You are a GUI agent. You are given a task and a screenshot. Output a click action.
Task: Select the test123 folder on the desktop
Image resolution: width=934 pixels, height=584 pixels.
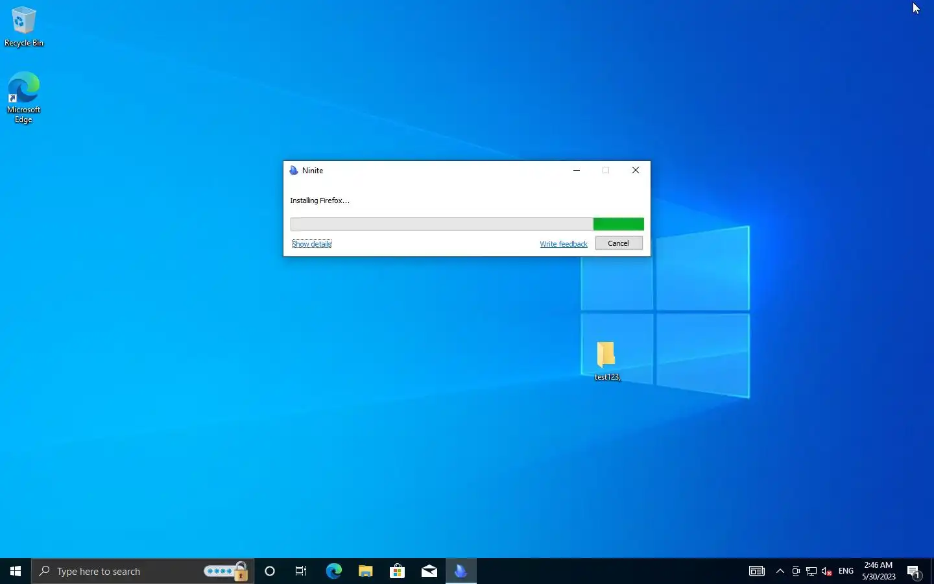pyautogui.click(x=607, y=361)
